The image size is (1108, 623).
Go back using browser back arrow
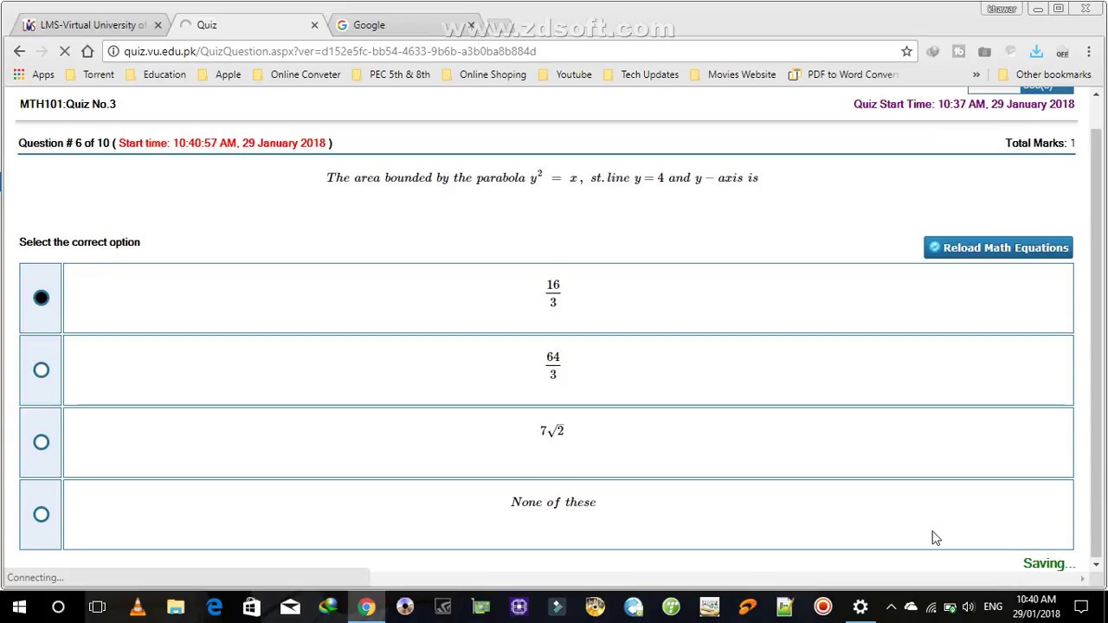click(x=19, y=51)
